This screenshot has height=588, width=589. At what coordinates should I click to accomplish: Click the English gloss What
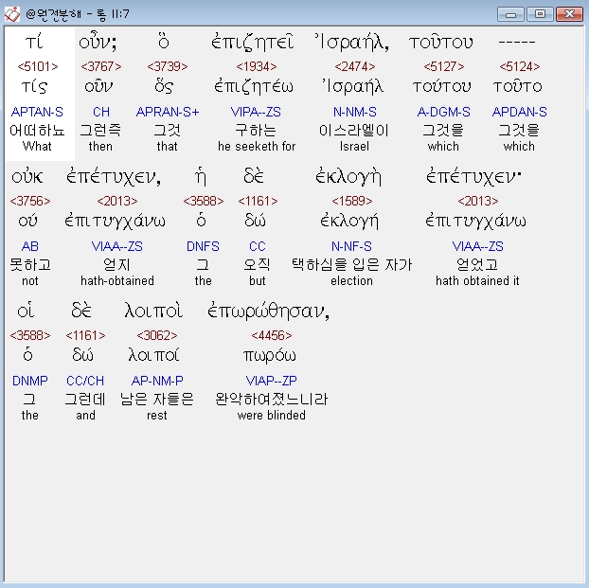37,146
